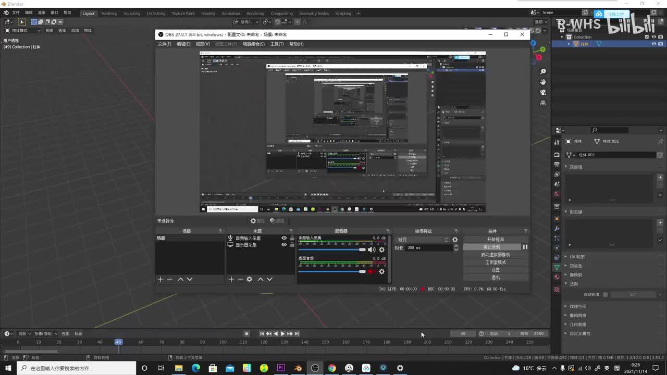Switch to Blender Geometry Nodes workspace tab
This screenshot has width=667, height=375.
click(314, 14)
